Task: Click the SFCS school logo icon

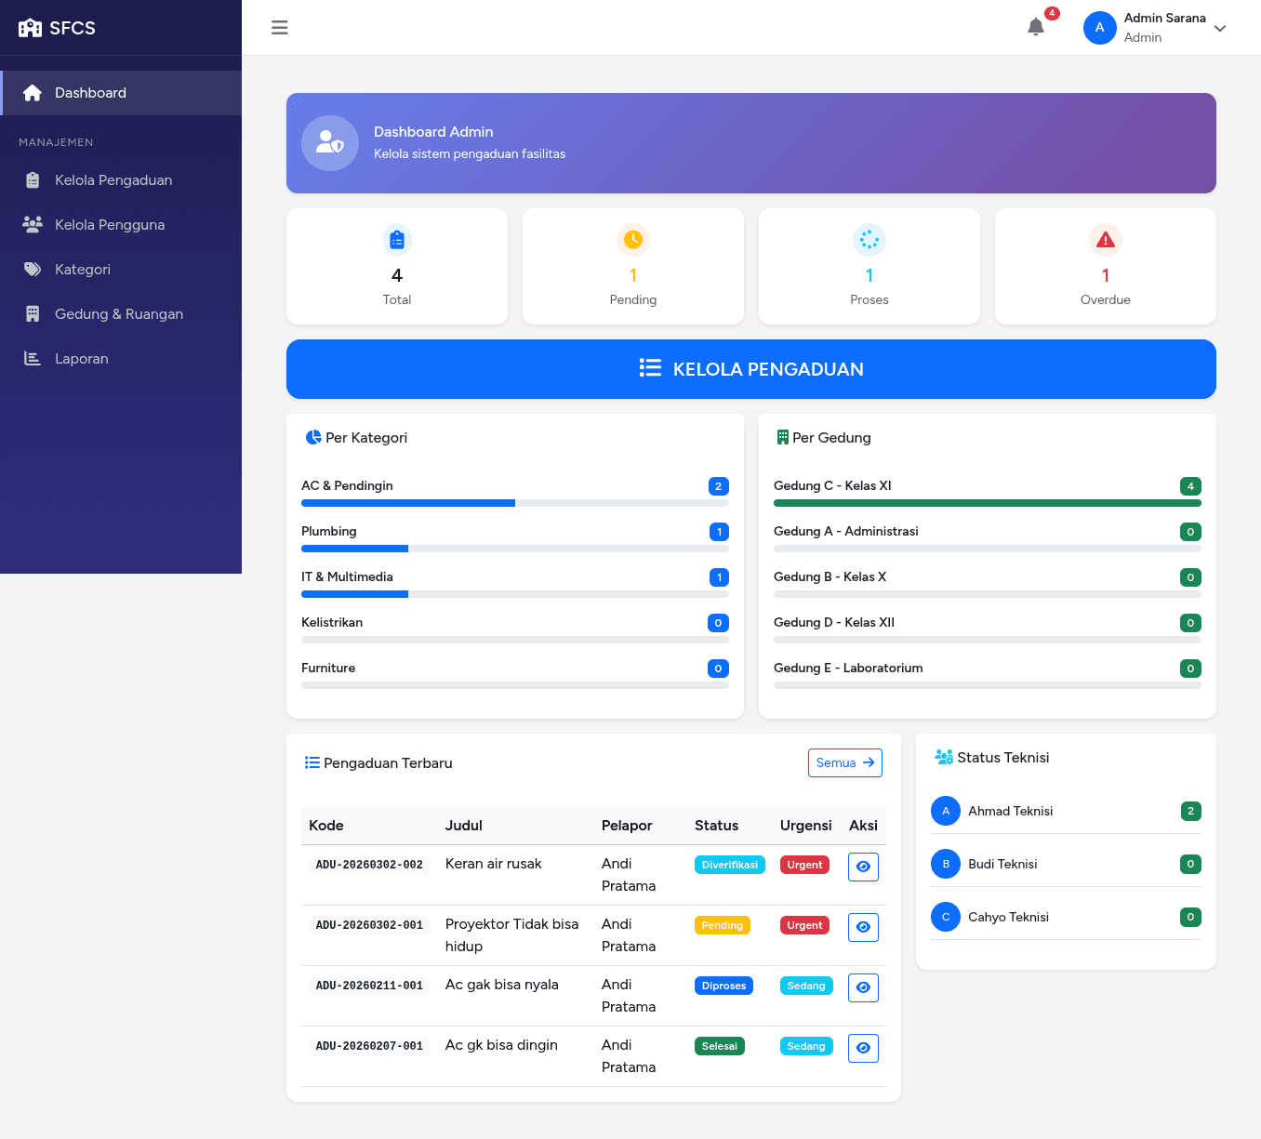Action: [31, 28]
